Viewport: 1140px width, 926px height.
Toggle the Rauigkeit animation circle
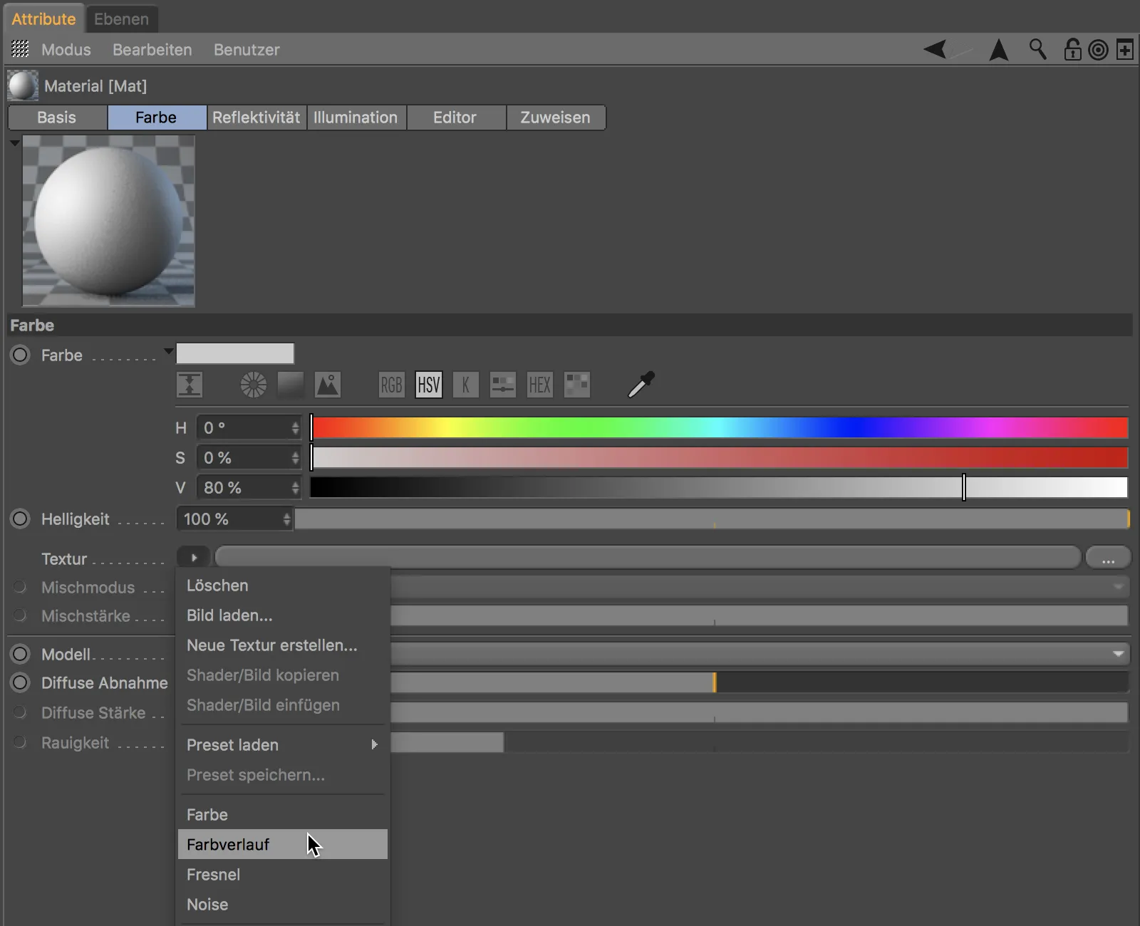(20, 742)
